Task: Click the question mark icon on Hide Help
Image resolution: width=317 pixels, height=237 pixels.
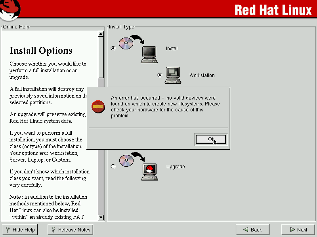Action: [x=8, y=230]
